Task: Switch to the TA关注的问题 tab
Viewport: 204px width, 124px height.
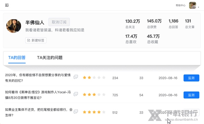Action: click(50, 58)
